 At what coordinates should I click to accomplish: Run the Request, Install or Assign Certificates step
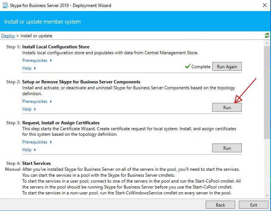tap(227, 148)
